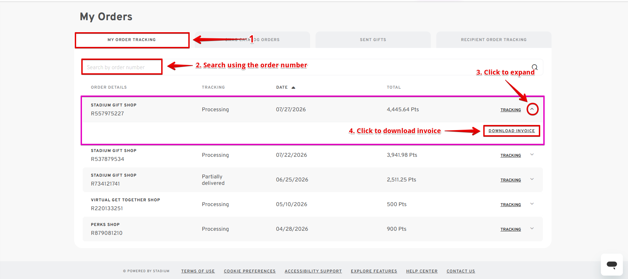628x279 pixels.
Task: Click the 500 Pts total
Action: coord(396,204)
